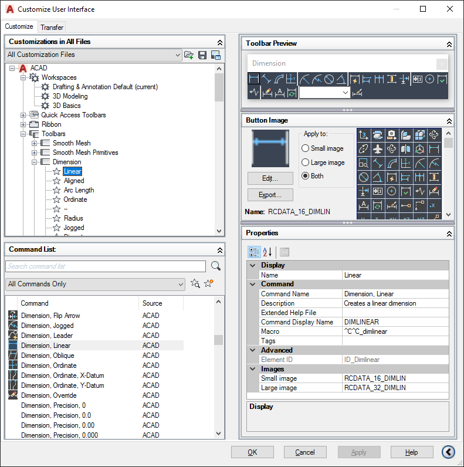Toggle categorized view in Properties pane
This screenshot has height=467, width=464.
click(x=254, y=252)
